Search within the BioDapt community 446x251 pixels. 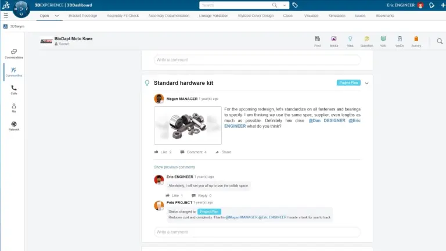pyautogui.click(x=440, y=41)
